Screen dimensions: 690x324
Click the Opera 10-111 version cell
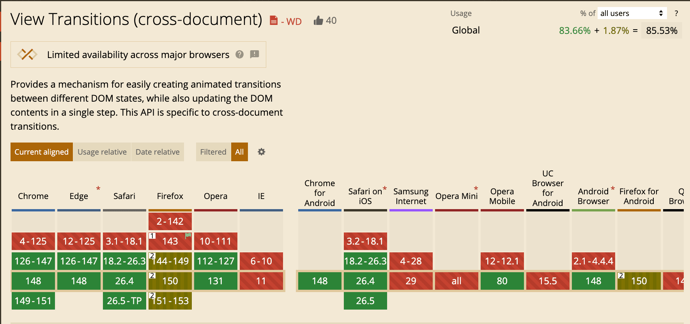tap(216, 241)
